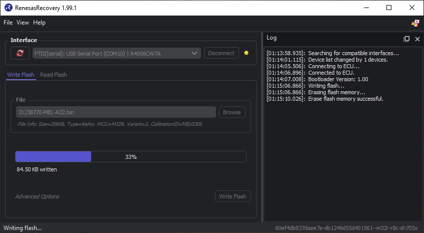The width and height of the screenshot is (424, 233).
Task: Switch to the Write Flash tab
Action: (21, 75)
